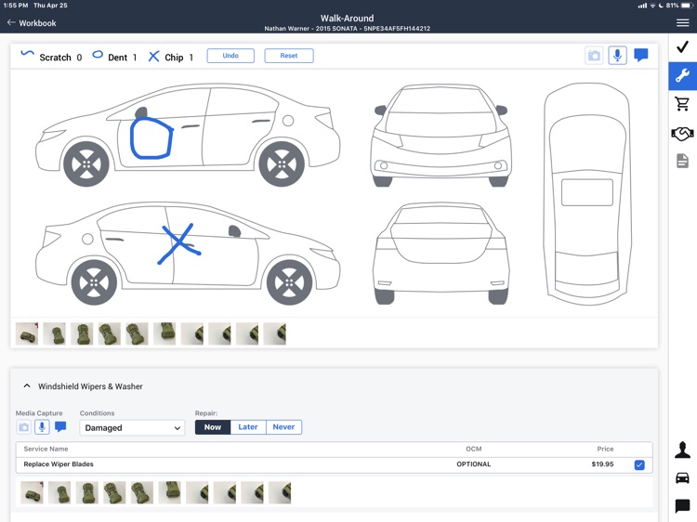
Task: Click the Replace Wiper Blades service name
Action: [59, 463]
